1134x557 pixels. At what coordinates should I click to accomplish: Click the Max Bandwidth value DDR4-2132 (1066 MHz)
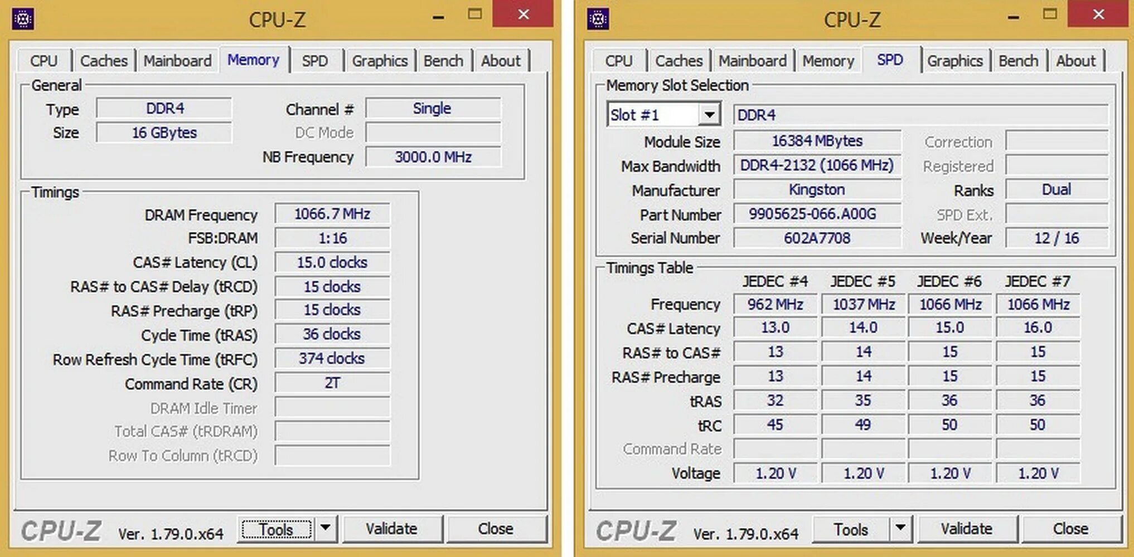coord(817,165)
